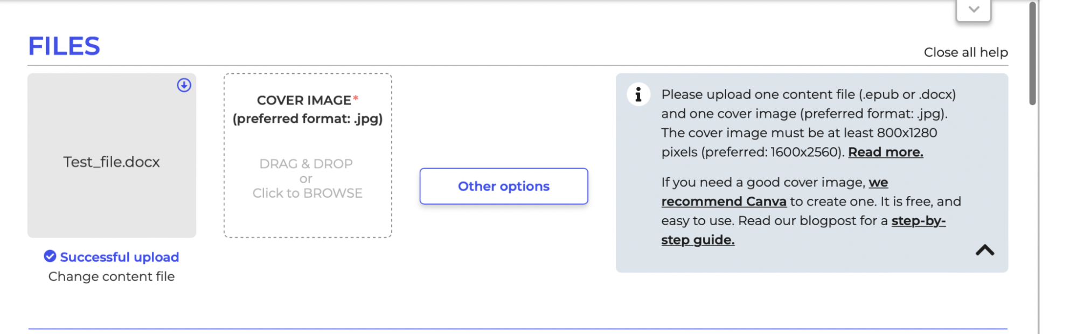Click the FILES section heading

[x=64, y=46]
